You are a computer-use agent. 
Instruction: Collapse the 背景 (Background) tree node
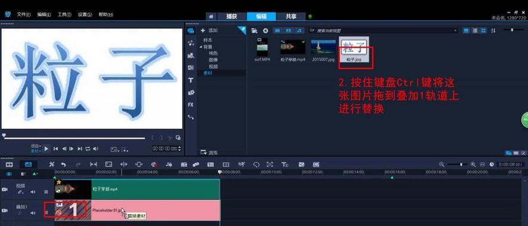pos(201,46)
